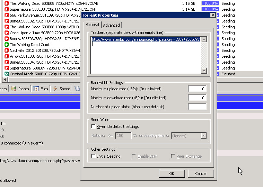This screenshot has height=187, width=263.
Task: Click seeding icon of The.Walking.Dead.S03E08.1080p torrent
Action: [x=7, y=27]
